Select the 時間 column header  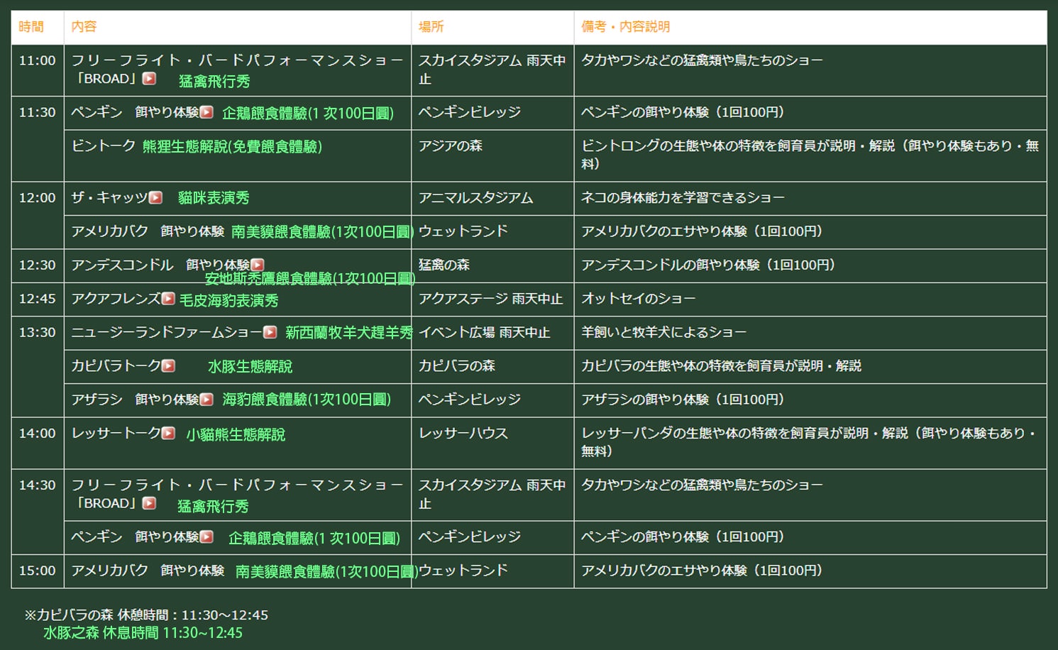31,27
